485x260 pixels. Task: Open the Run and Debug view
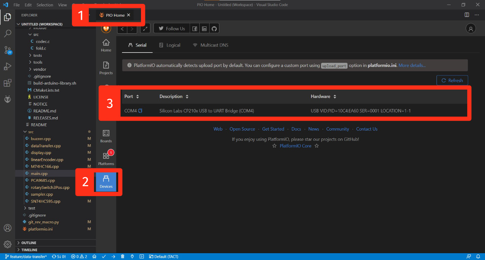(x=7, y=67)
